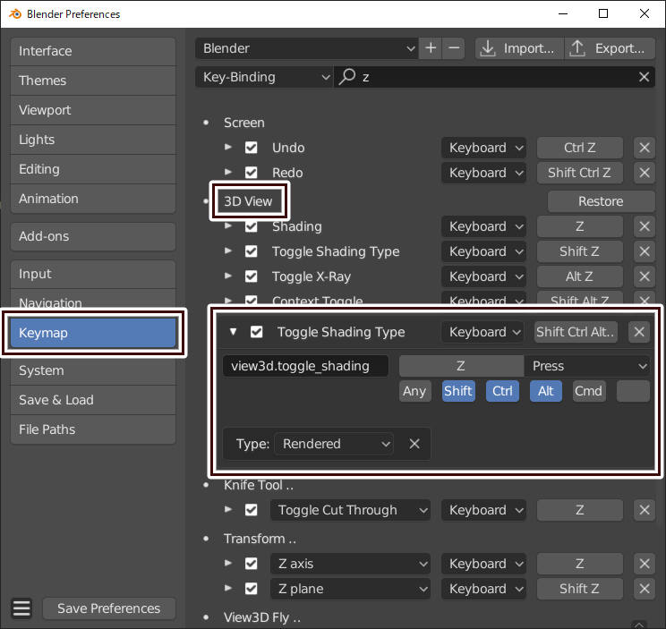Screen dimensions: 666x629
Task: Change the Alt Z shortcut button
Action: 579,276
